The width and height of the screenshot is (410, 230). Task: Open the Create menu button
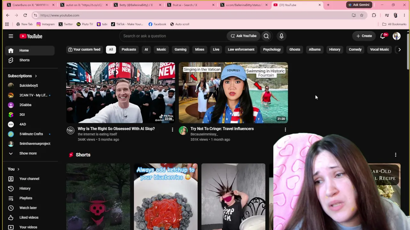[364, 36]
